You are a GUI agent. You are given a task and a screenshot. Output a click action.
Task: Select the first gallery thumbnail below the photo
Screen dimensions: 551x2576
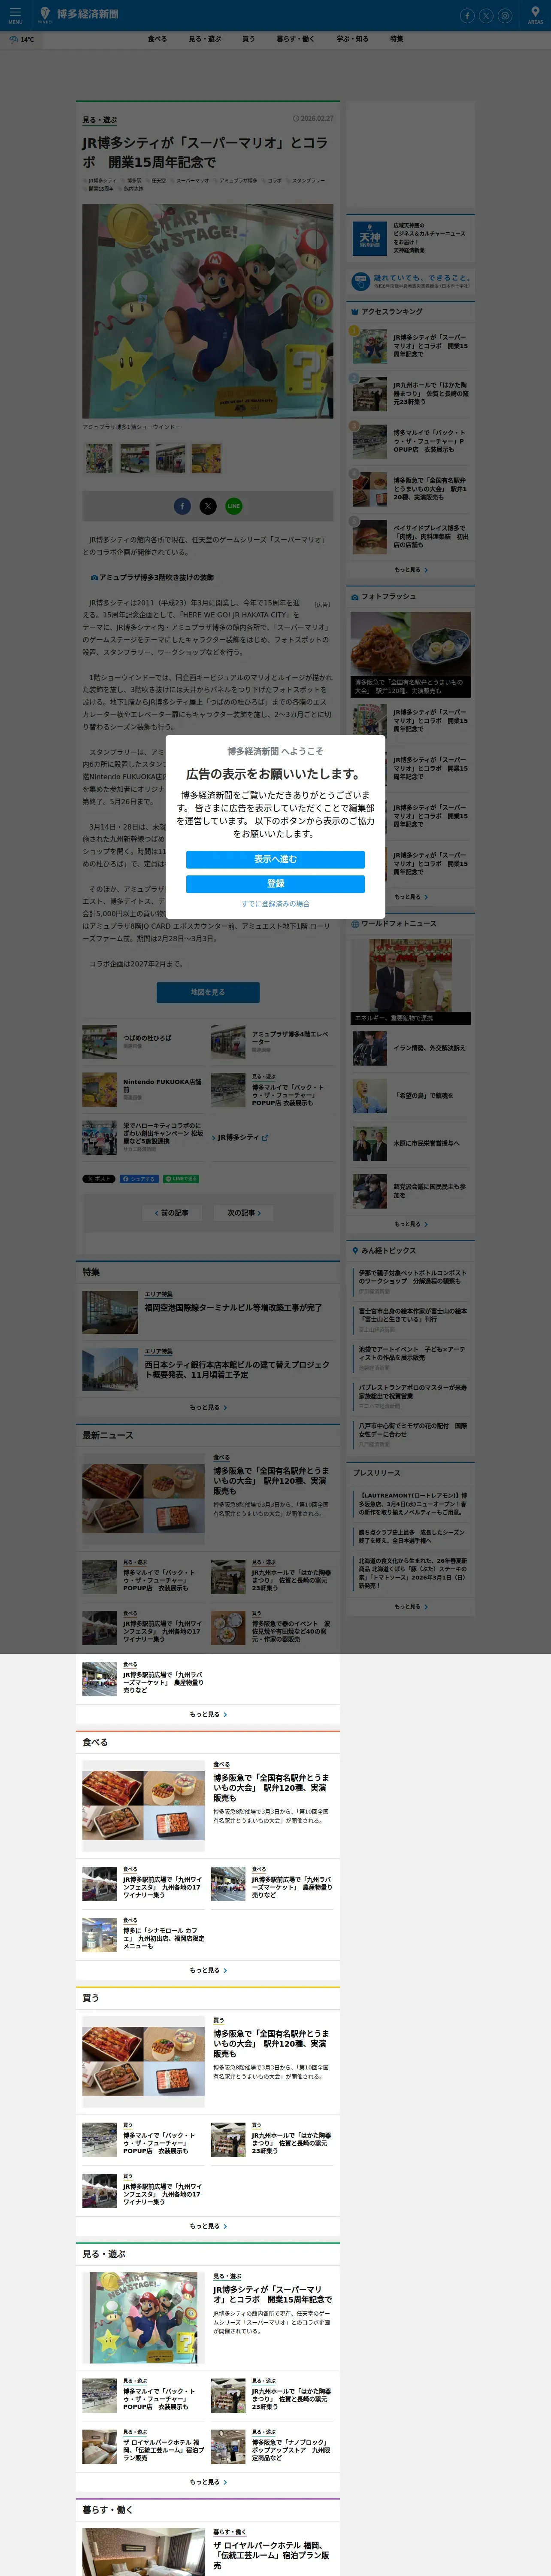[99, 458]
